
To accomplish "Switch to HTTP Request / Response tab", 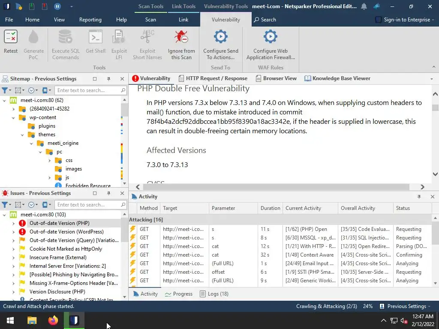I will point(213,79).
